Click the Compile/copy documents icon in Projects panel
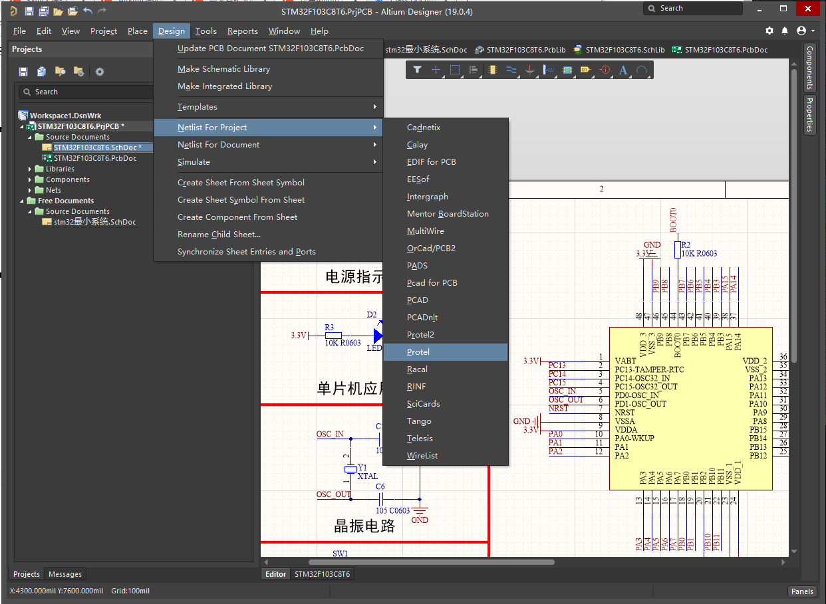The height and width of the screenshot is (604, 826). pos(42,71)
